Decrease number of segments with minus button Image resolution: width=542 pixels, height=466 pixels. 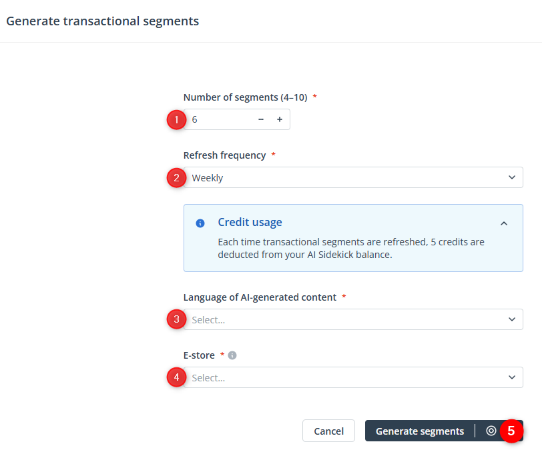point(261,119)
